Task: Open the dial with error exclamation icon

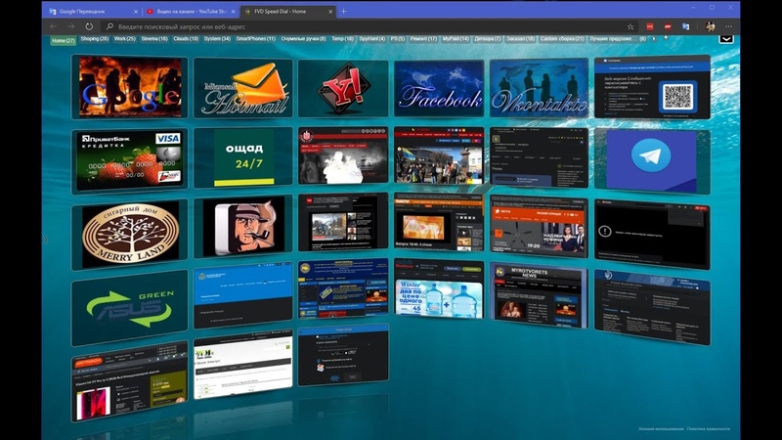Action: tap(652, 234)
